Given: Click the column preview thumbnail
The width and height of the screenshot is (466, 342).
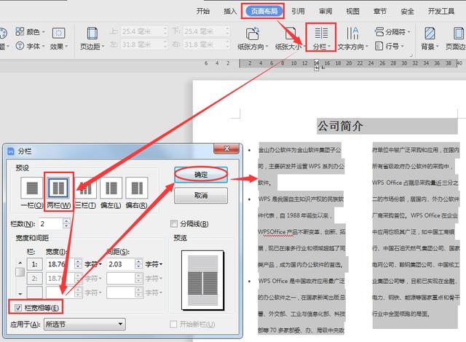Looking at the screenshot, I should point(203,279).
